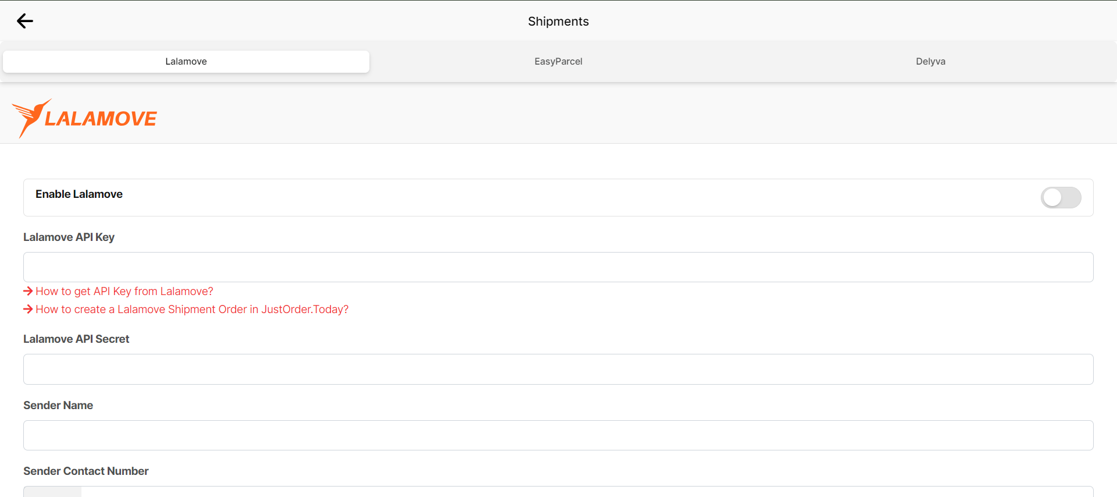Viewport: 1117px width, 497px height.
Task: Click the Sender Name input field
Action: pos(558,435)
